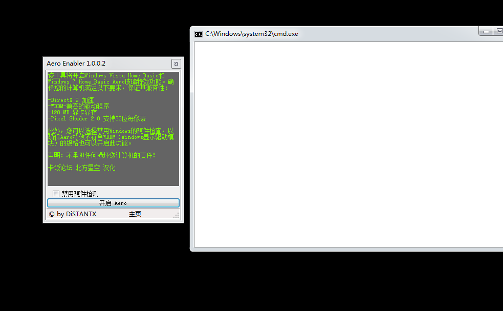Close the Aero Enabler window
Viewport: 503px width, 311px height.
(176, 64)
